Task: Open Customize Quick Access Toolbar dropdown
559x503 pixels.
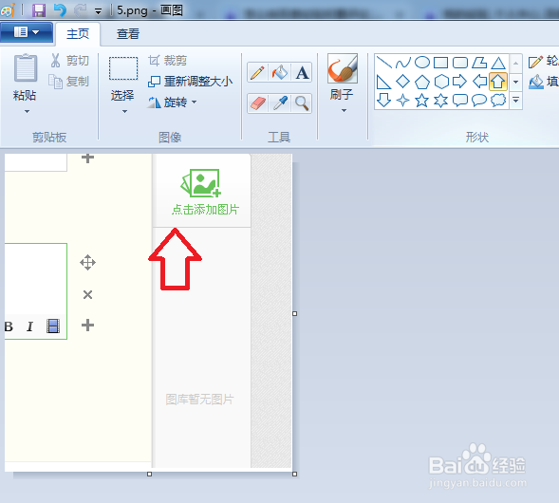Action: pyautogui.click(x=98, y=11)
